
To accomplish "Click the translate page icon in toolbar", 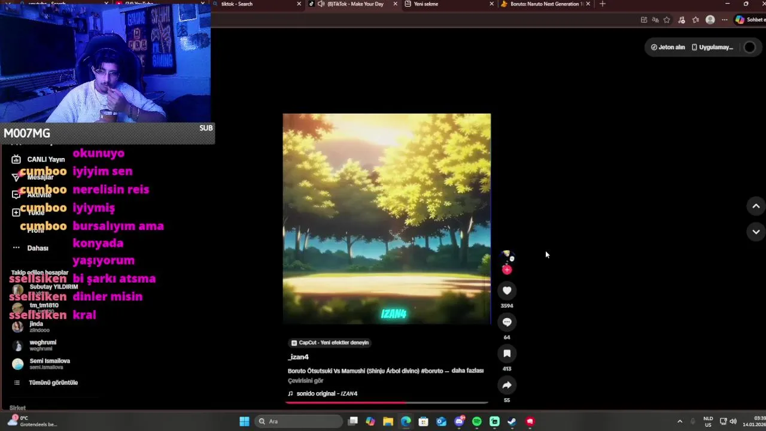I will point(655,20).
